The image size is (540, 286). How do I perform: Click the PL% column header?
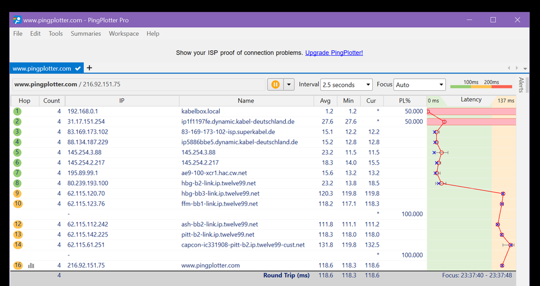pos(404,101)
